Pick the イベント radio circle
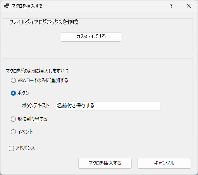198x175 pixels. (x=13, y=132)
